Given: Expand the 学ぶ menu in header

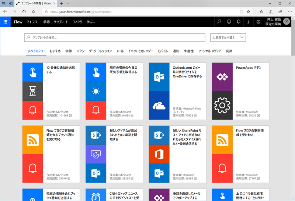Looking at the screenshot, I should 91,22.
